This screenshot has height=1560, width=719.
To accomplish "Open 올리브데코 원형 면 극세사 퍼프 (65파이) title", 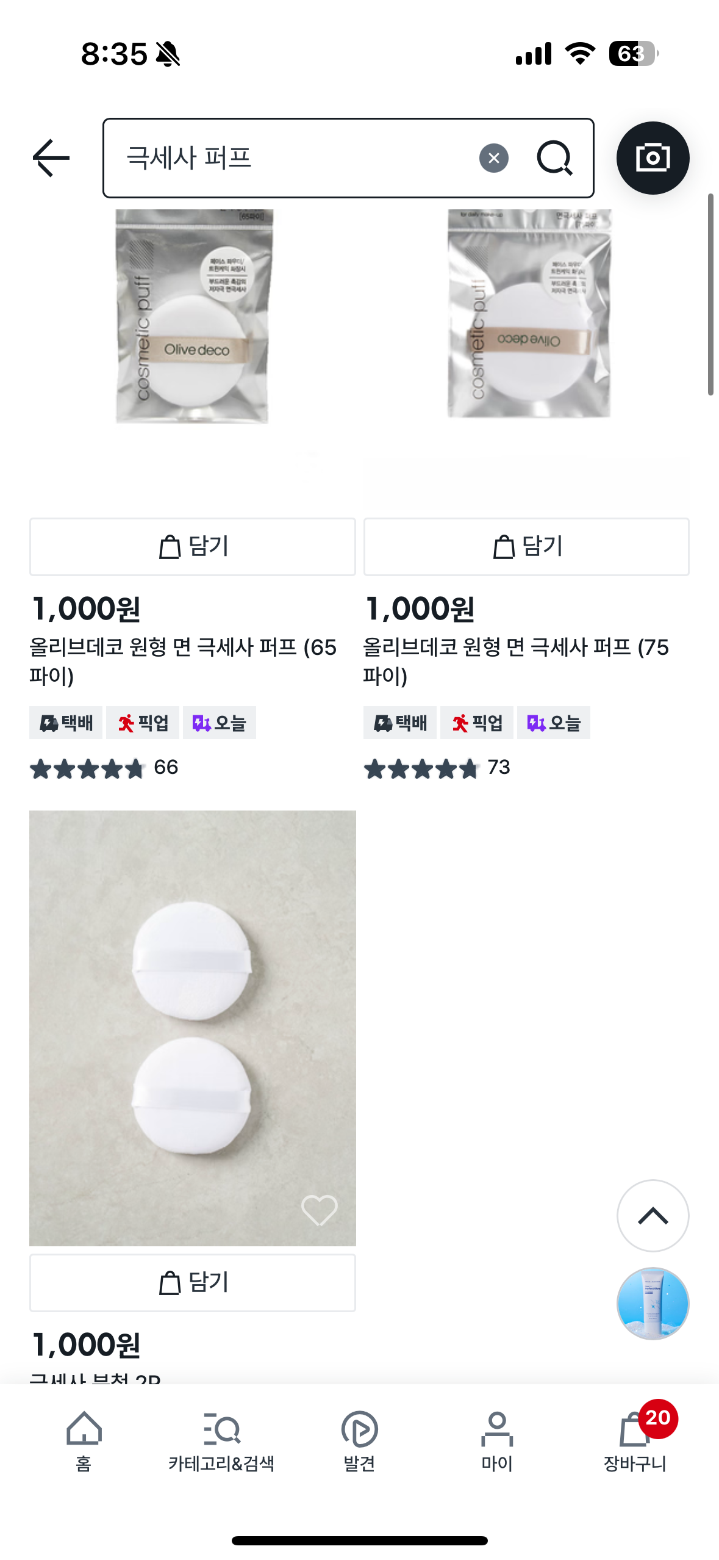I will [x=183, y=661].
